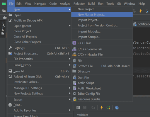
Task: Click the device manager phone icon
Action: [x=147, y=11]
